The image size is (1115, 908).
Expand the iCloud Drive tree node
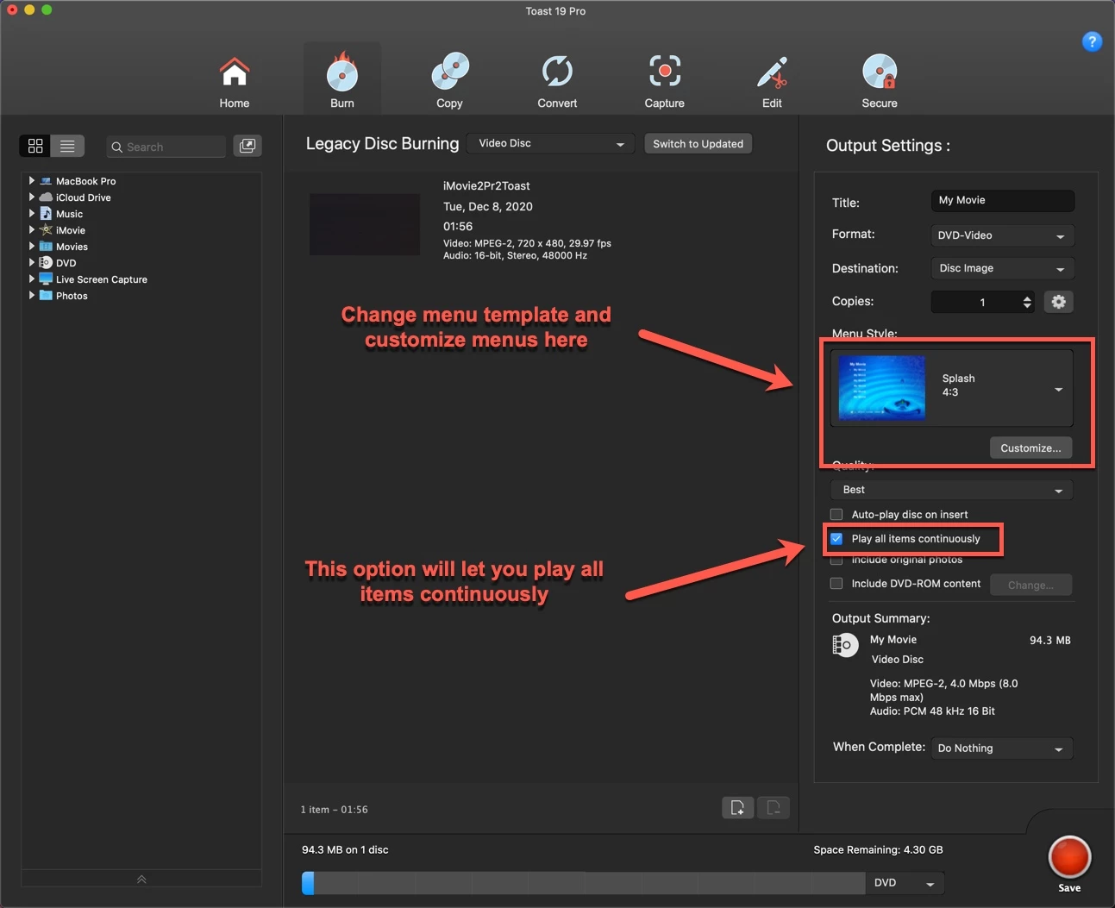coord(32,197)
